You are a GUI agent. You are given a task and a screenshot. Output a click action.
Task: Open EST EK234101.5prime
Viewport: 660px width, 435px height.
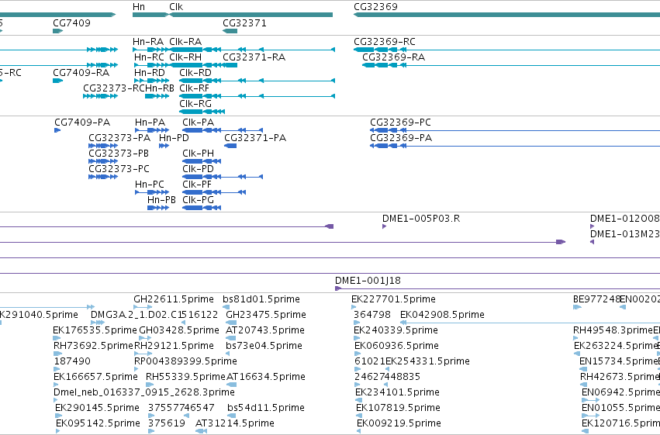[397, 393]
